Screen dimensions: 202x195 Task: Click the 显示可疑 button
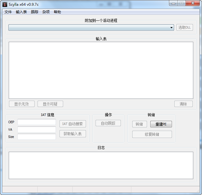click(x=50, y=104)
